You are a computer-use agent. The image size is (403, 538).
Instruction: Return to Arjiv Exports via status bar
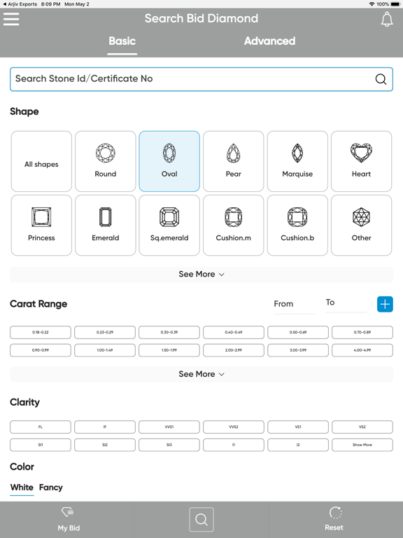(x=20, y=4)
